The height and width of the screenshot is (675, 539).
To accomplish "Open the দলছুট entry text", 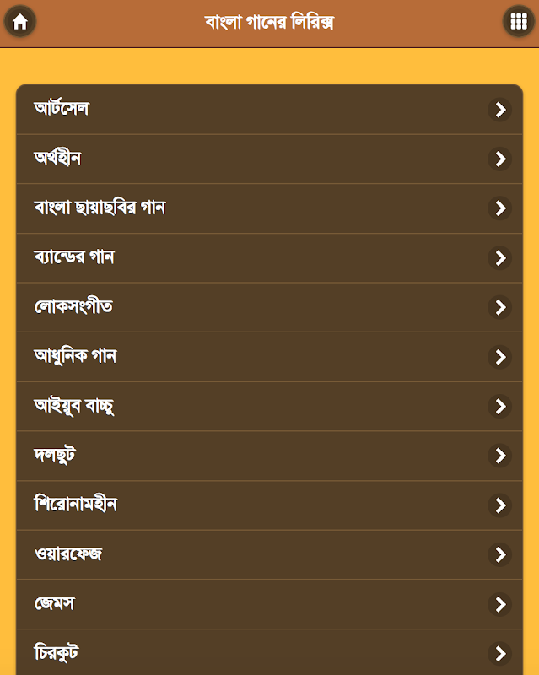I will (x=56, y=456).
